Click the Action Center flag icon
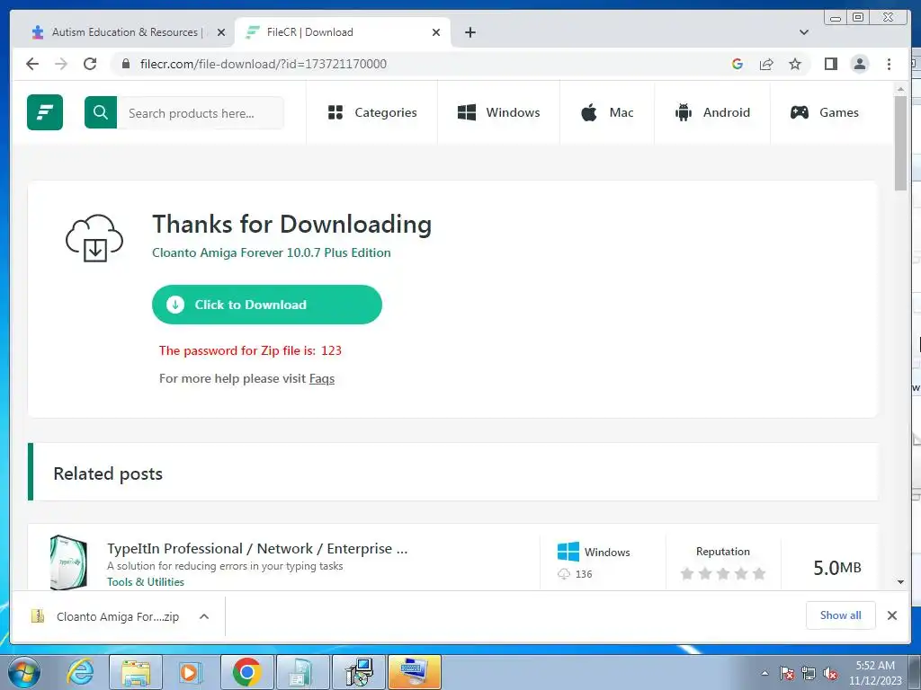This screenshot has width=921, height=690. [787, 673]
